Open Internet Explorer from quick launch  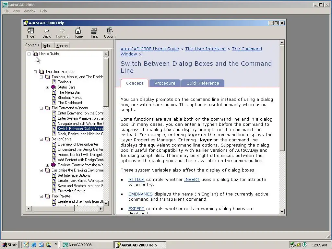(34, 245)
